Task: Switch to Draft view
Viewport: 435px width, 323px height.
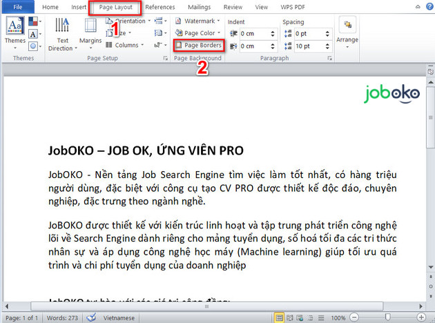Action: click(321, 317)
